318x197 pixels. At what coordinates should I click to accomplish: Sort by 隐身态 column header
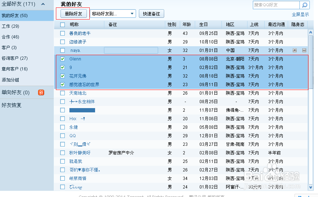pyautogui.click(x=298, y=25)
